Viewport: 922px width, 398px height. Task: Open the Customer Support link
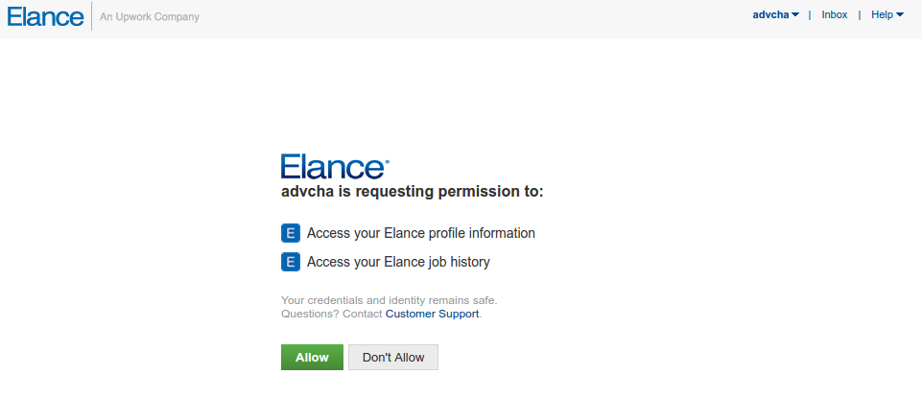[432, 314]
